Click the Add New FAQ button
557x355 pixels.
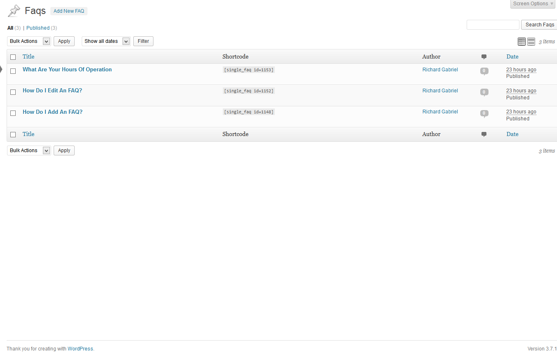click(69, 11)
